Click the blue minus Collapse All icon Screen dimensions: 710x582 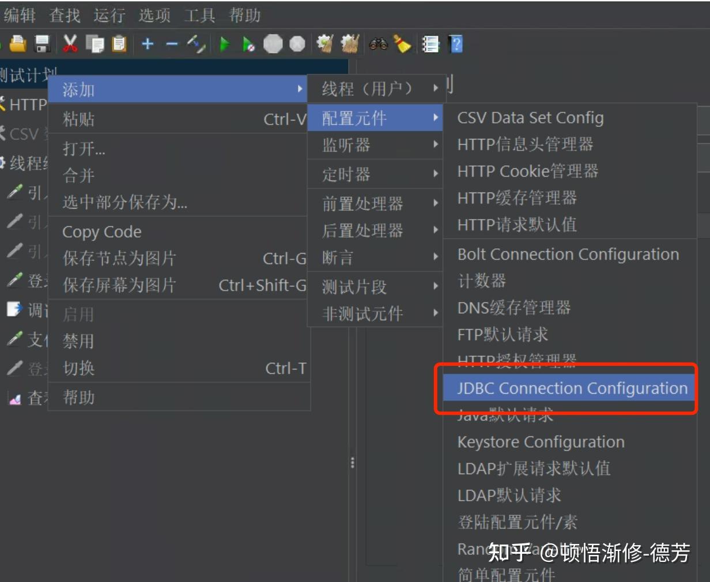click(x=171, y=44)
